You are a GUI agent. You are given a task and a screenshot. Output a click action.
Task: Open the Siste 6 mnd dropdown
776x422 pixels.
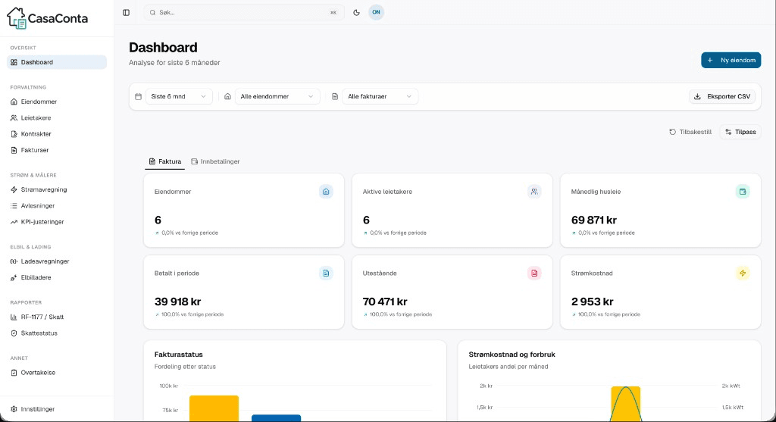tap(179, 96)
